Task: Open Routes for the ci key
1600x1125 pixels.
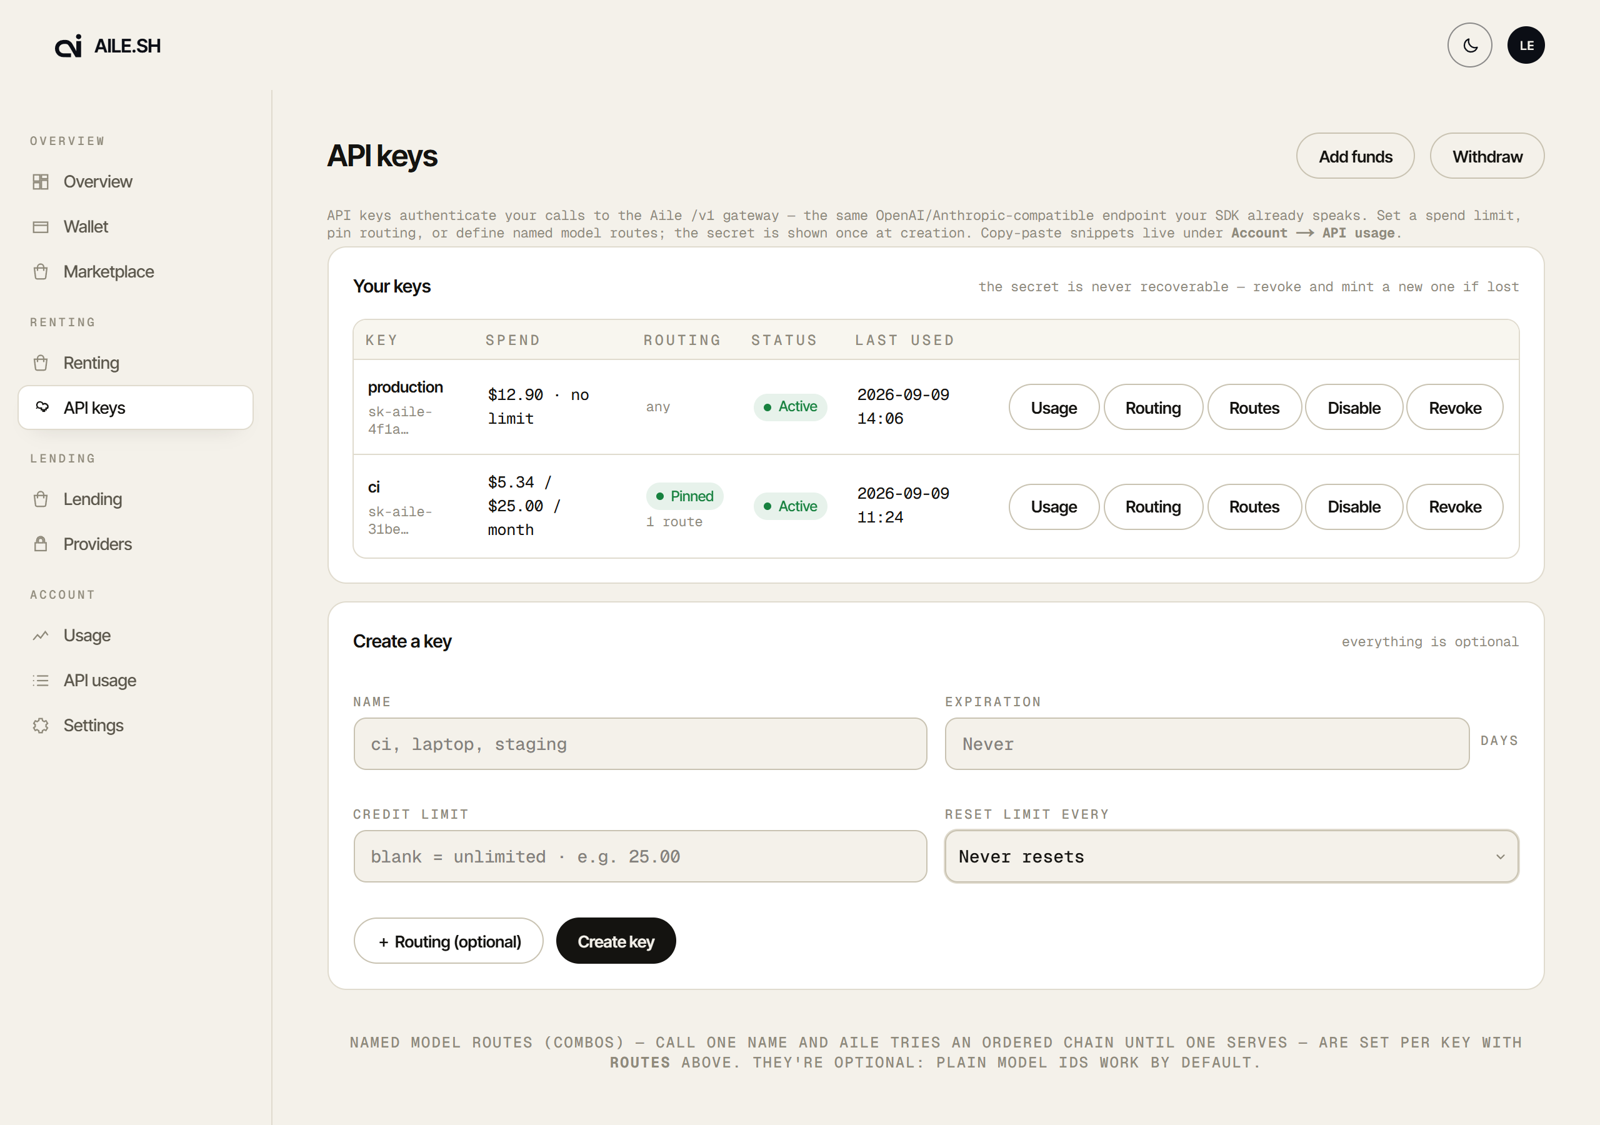Action: 1254,507
